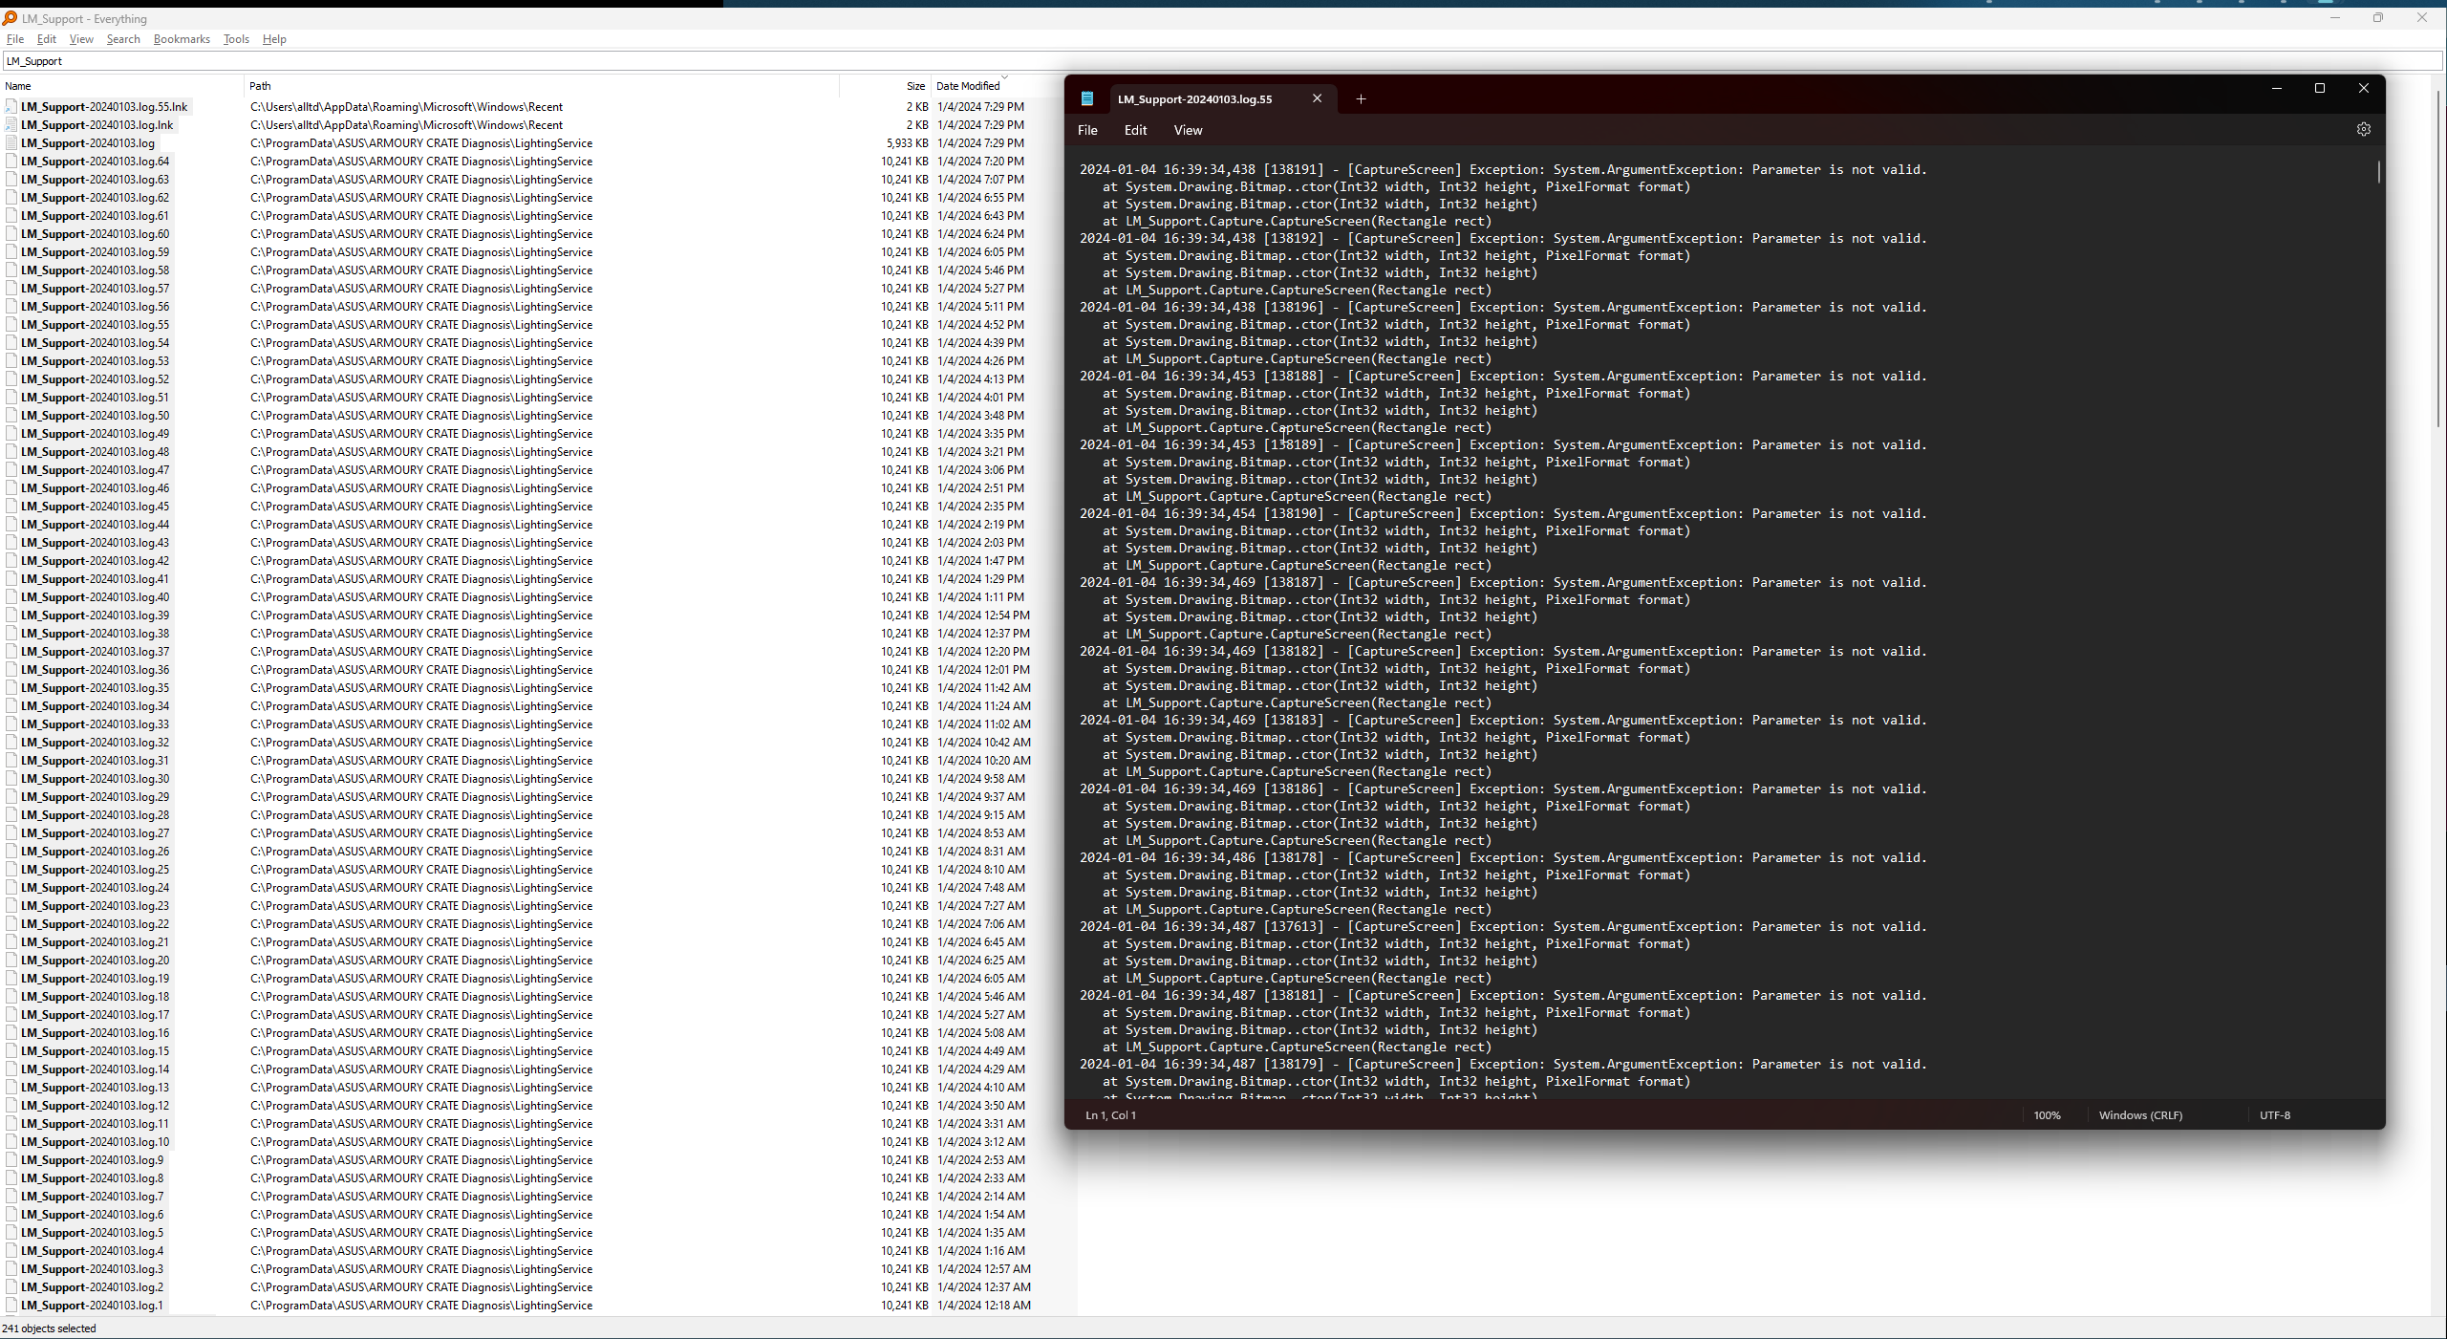This screenshot has width=2447, height=1339.
Task: Open the Bookmarks menu
Action: click(x=180, y=39)
